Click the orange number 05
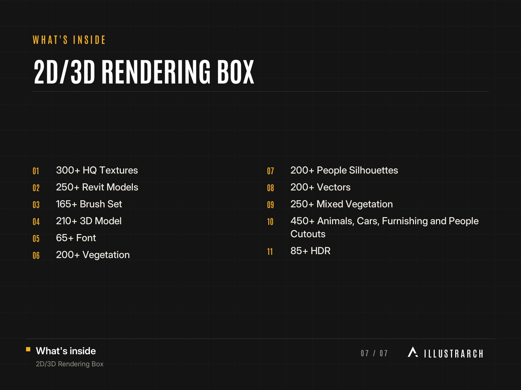The width and height of the screenshot is (521, 390). 36,239
